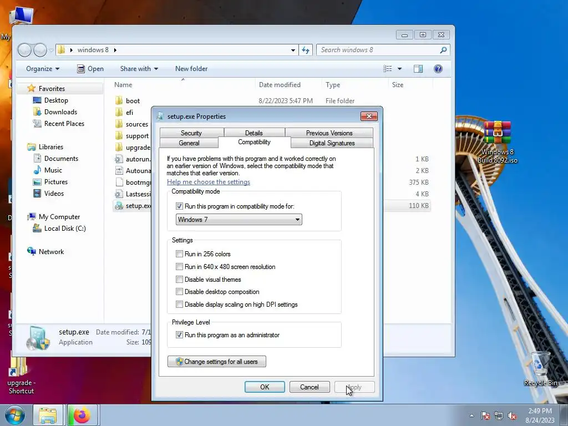Select the efi folder icon

pos(119,112)
